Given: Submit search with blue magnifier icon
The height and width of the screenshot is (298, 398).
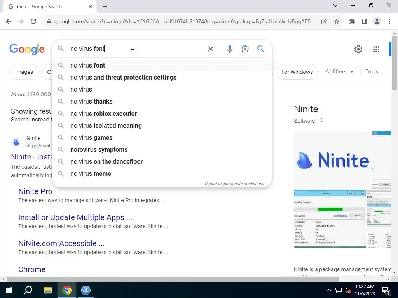Looking at the screenshot, I should (260, 49).
